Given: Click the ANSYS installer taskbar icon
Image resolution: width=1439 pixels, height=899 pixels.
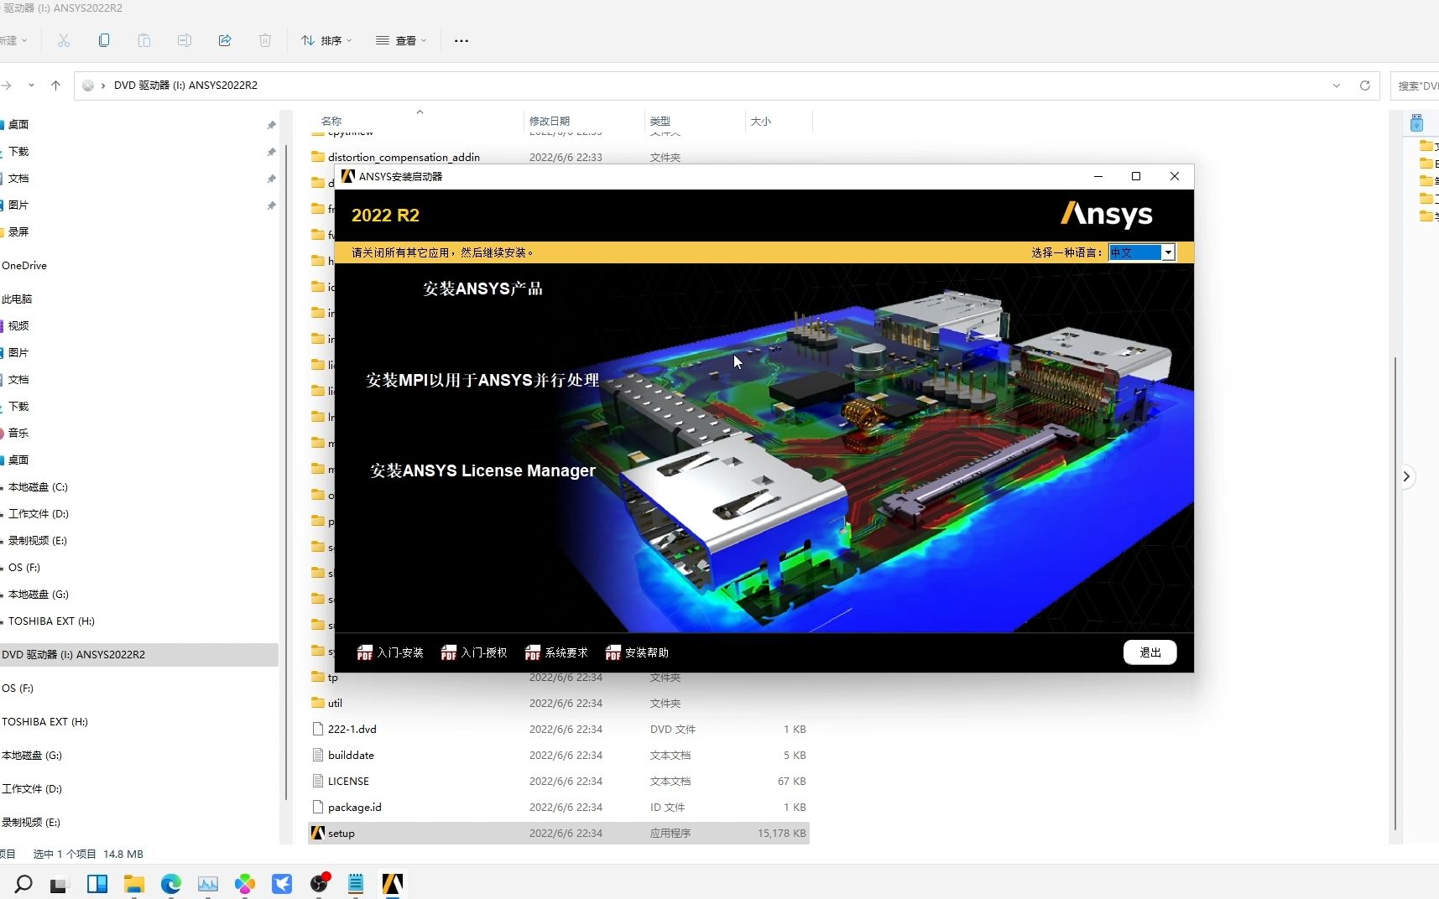Looking at the screenshot, I should [393, 884].
